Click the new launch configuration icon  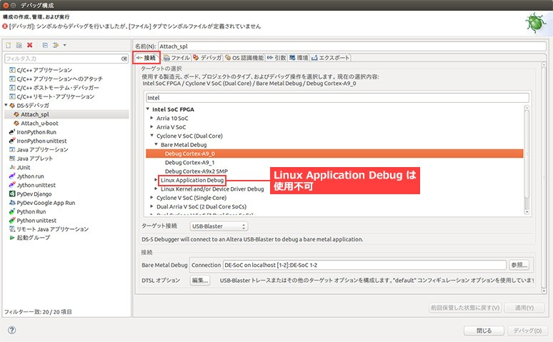[x=9, y=45]
